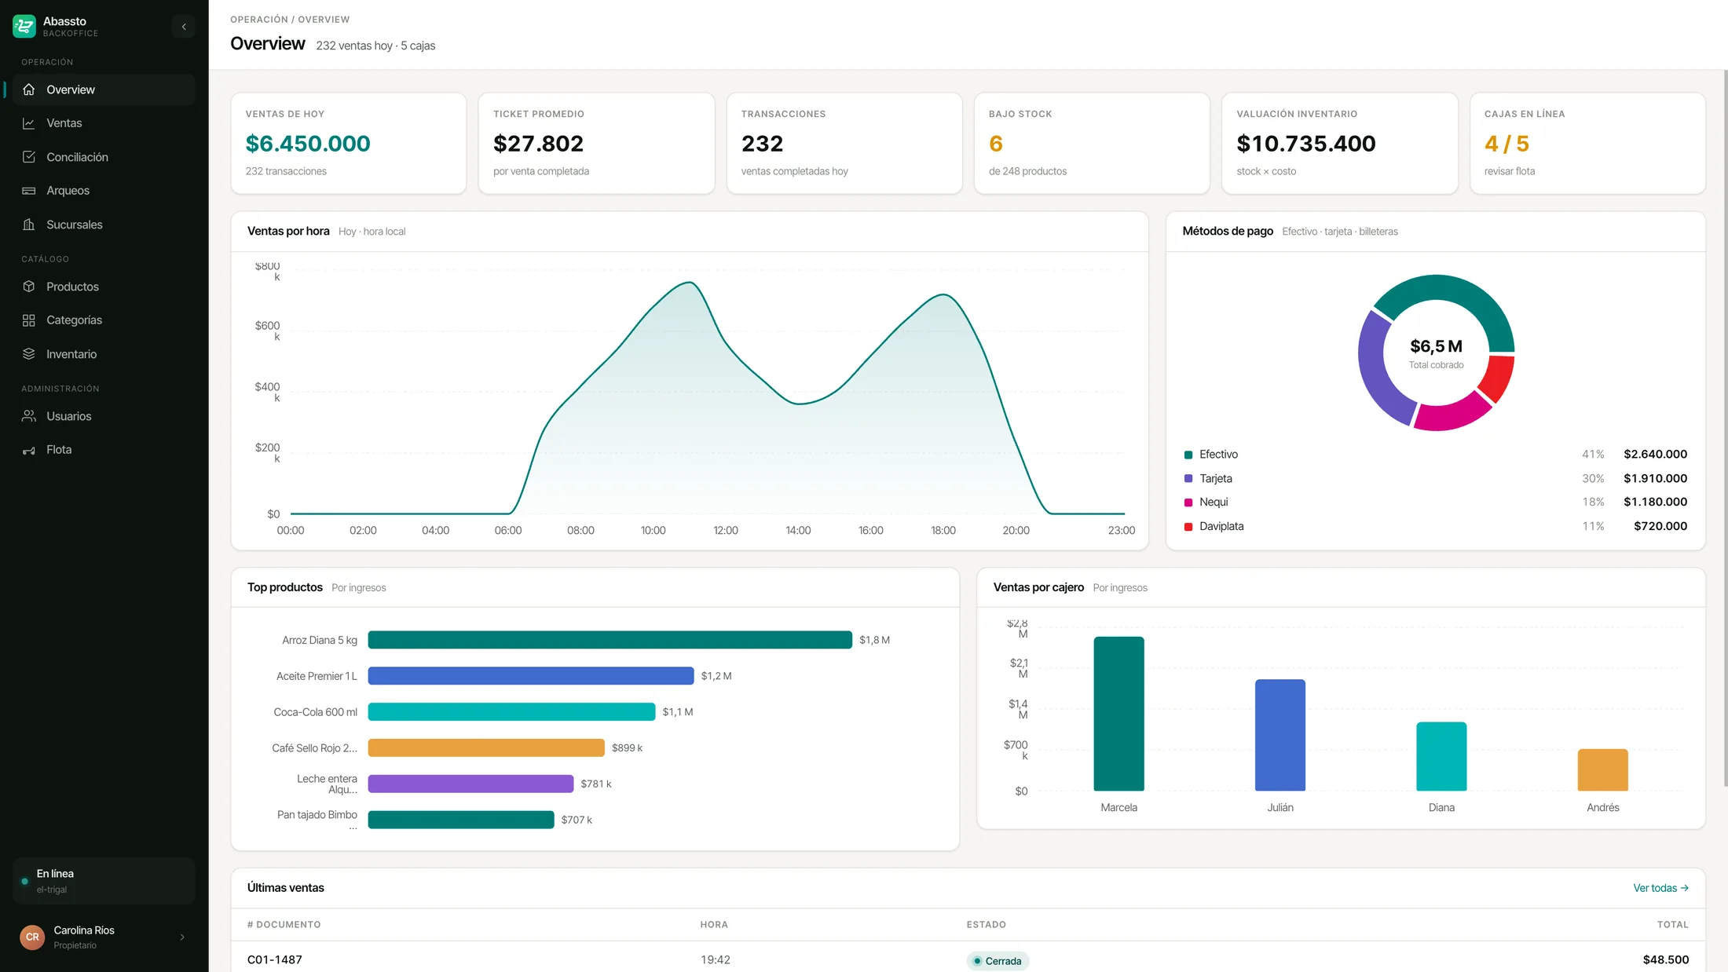Click the Café Sello Rojo bar
Viewport: 1728px width, 972px height.
tap(486, 748)
